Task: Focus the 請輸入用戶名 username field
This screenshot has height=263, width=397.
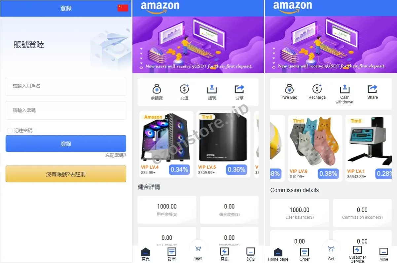Action: click(66, 86)
